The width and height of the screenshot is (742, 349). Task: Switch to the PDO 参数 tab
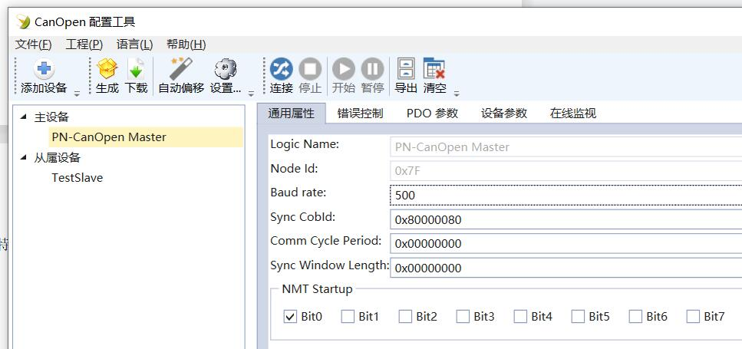(x=432, y=113)
